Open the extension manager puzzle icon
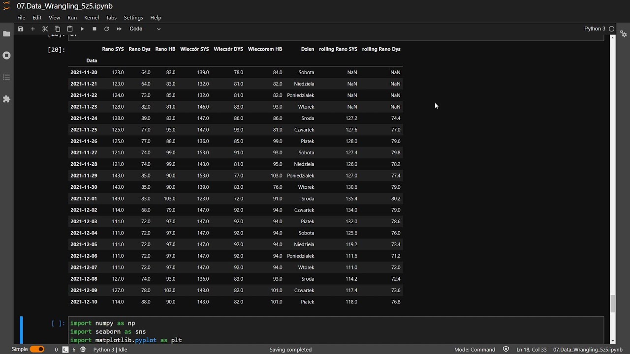This screenshot has width=630, height=354. pyautogui.click(x=6, y=99)
